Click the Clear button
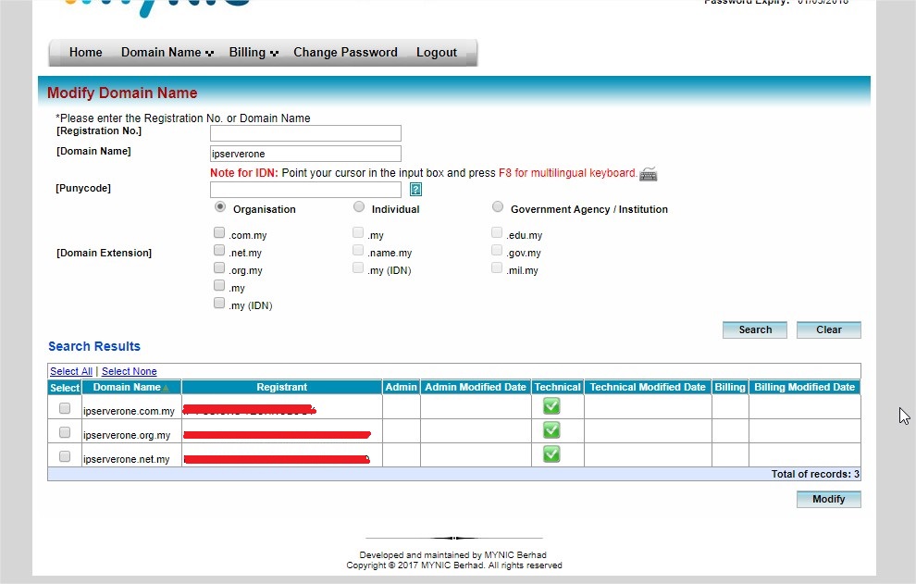 (828, 329)
